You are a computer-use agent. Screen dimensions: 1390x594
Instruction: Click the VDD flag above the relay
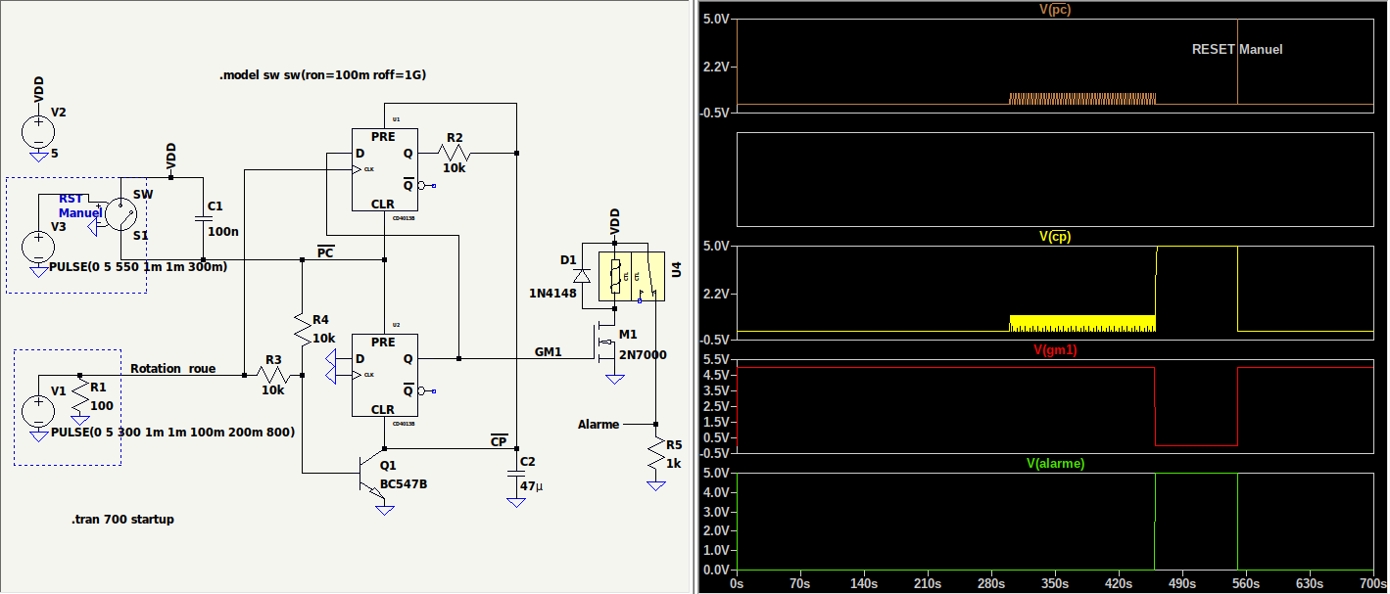click(614, 220)
